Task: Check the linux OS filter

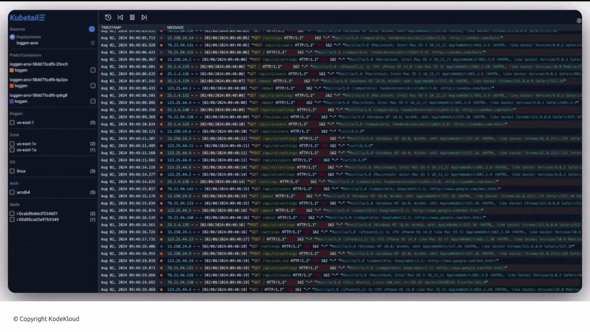Action: (12, 171)
